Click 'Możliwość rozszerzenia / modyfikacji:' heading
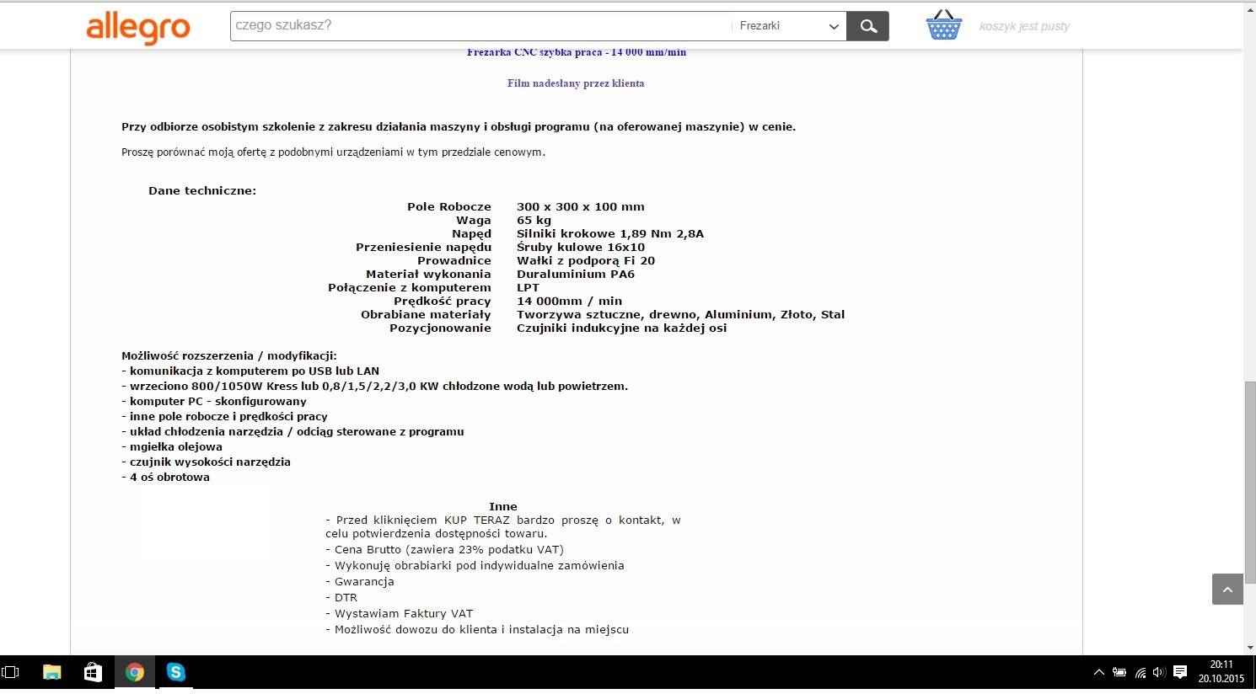This screenshot has height=694, width=1256. coord(229,356)
